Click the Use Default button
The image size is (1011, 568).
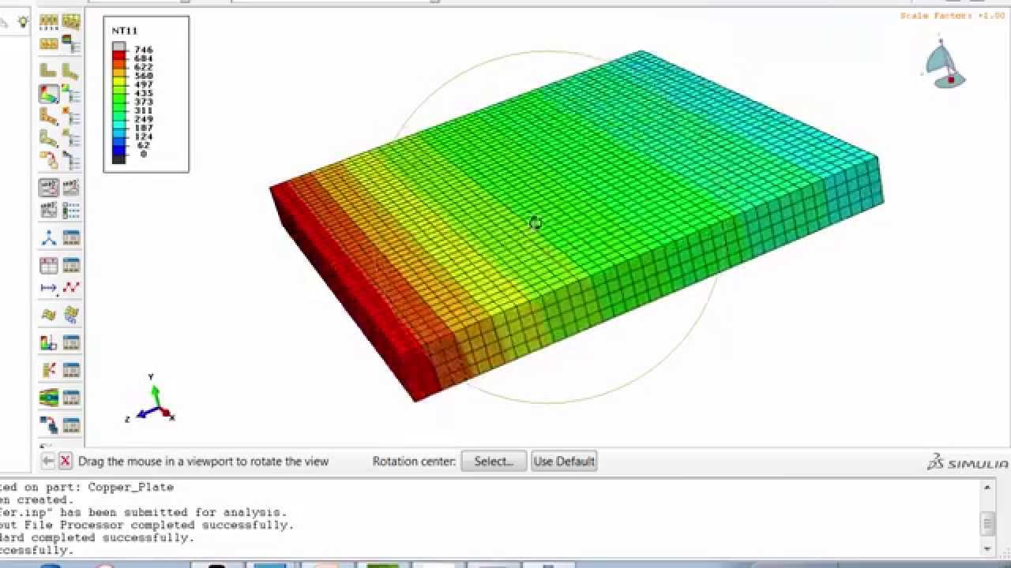point(564,461)
